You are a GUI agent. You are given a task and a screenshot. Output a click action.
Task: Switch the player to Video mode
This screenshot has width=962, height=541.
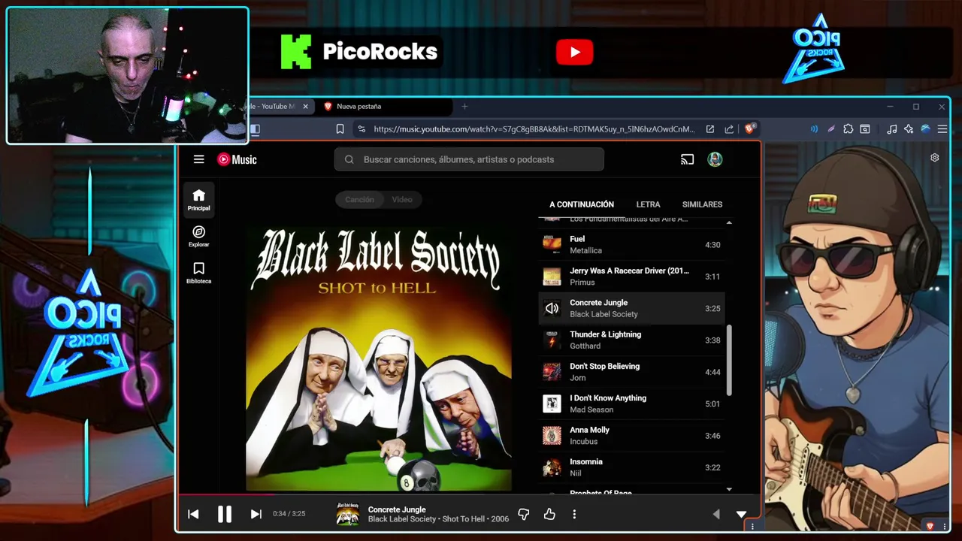(402, 199)
